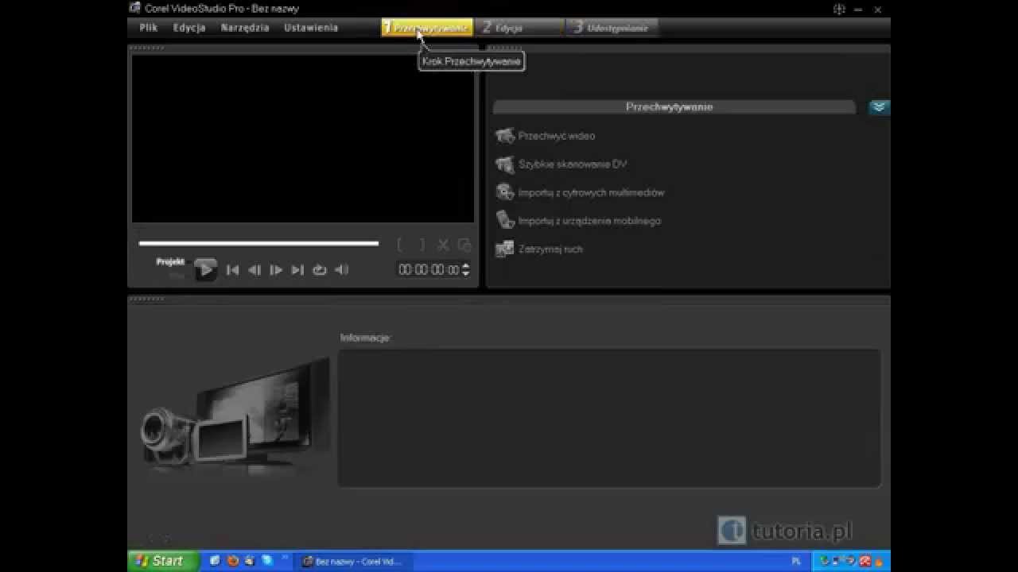Click the Bez nazwy - Corel taskbar button

[x=354, y=561]
